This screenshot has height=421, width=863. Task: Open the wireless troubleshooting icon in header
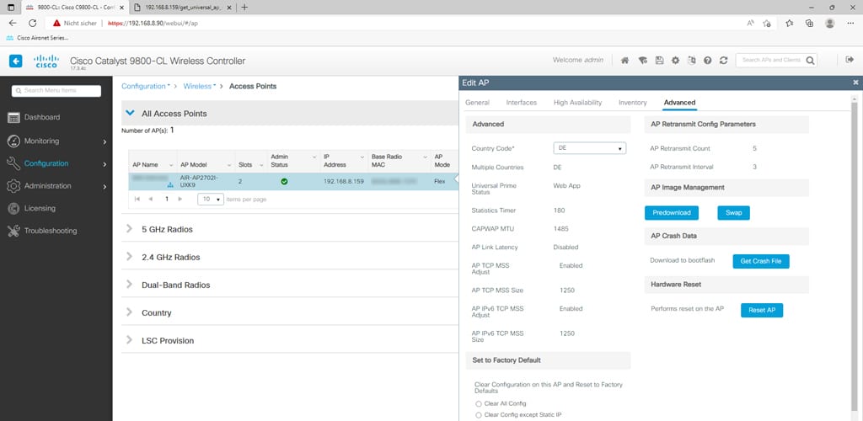[642, 61]
